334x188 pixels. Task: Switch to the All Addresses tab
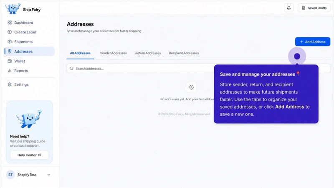pos(80,53)
